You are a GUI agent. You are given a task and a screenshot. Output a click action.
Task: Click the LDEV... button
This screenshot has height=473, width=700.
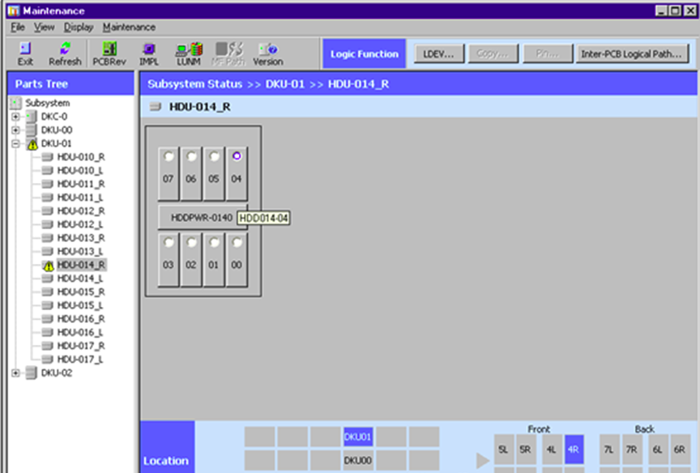[x=439, y=54]
